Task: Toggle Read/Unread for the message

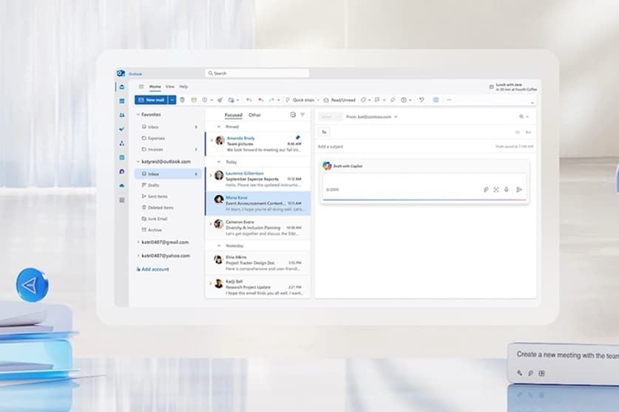Action: click(339, 100)
